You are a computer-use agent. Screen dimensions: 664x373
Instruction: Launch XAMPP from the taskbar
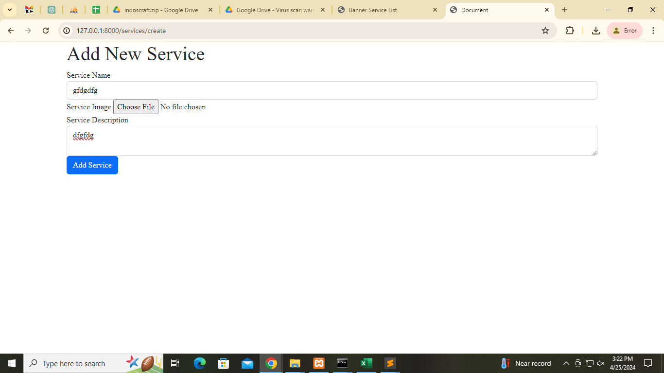(319, 363)
